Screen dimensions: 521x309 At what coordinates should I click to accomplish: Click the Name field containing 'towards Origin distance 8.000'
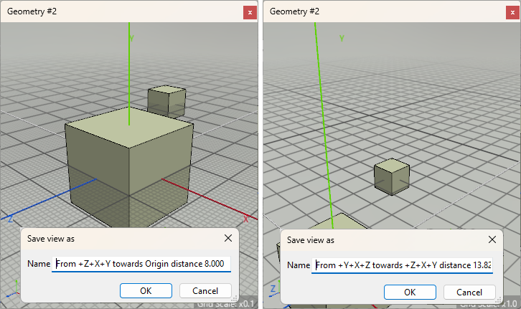tap(141, 264)
